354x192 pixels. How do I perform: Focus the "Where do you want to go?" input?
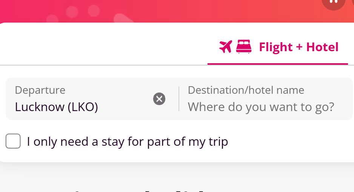click(x=261, y=107)
